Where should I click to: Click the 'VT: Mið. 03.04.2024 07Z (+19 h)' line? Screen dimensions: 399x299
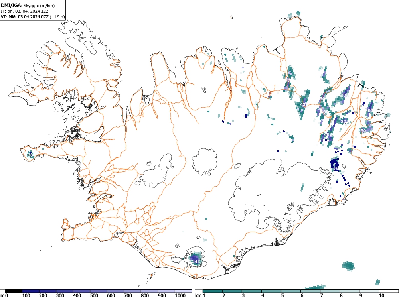pyautogui.click(x=33, y=17)
